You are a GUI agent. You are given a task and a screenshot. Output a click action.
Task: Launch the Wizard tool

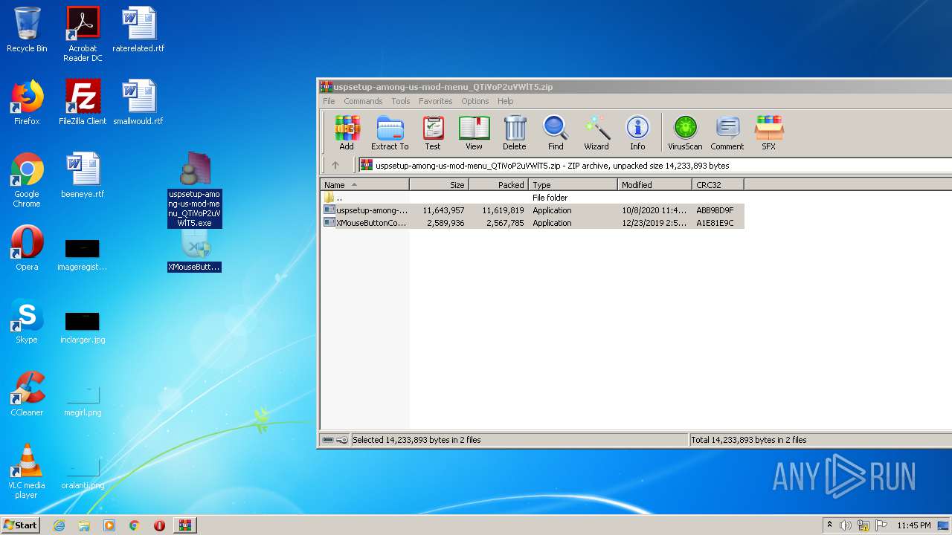[x=596, y=133]
